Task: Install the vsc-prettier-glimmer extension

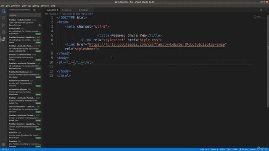Action: pyautogui.click(x=38, y=94)
